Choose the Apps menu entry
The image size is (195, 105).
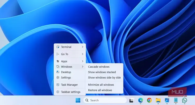pyautogui.click(x=70, y=61)
